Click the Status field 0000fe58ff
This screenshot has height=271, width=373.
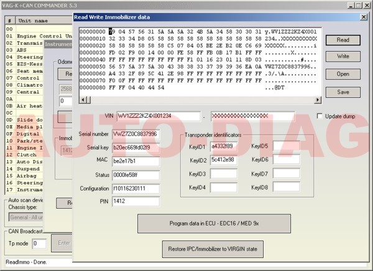[x=136, y=175]
